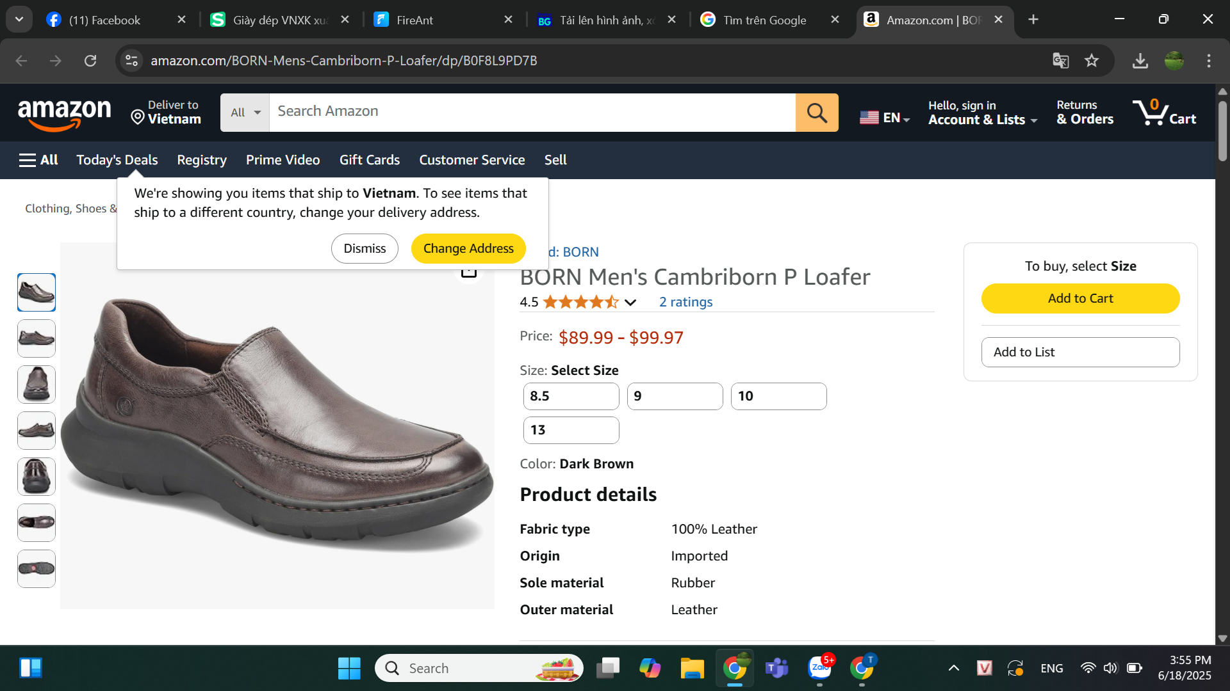This screenshot has height=691, width=1230.
Task: Select size 10
Action: (x=778, y=396)
